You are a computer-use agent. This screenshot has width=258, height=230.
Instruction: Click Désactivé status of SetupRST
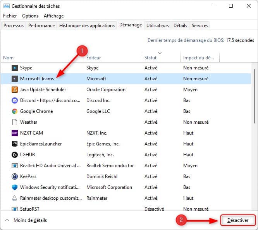(x=154, y=209)
